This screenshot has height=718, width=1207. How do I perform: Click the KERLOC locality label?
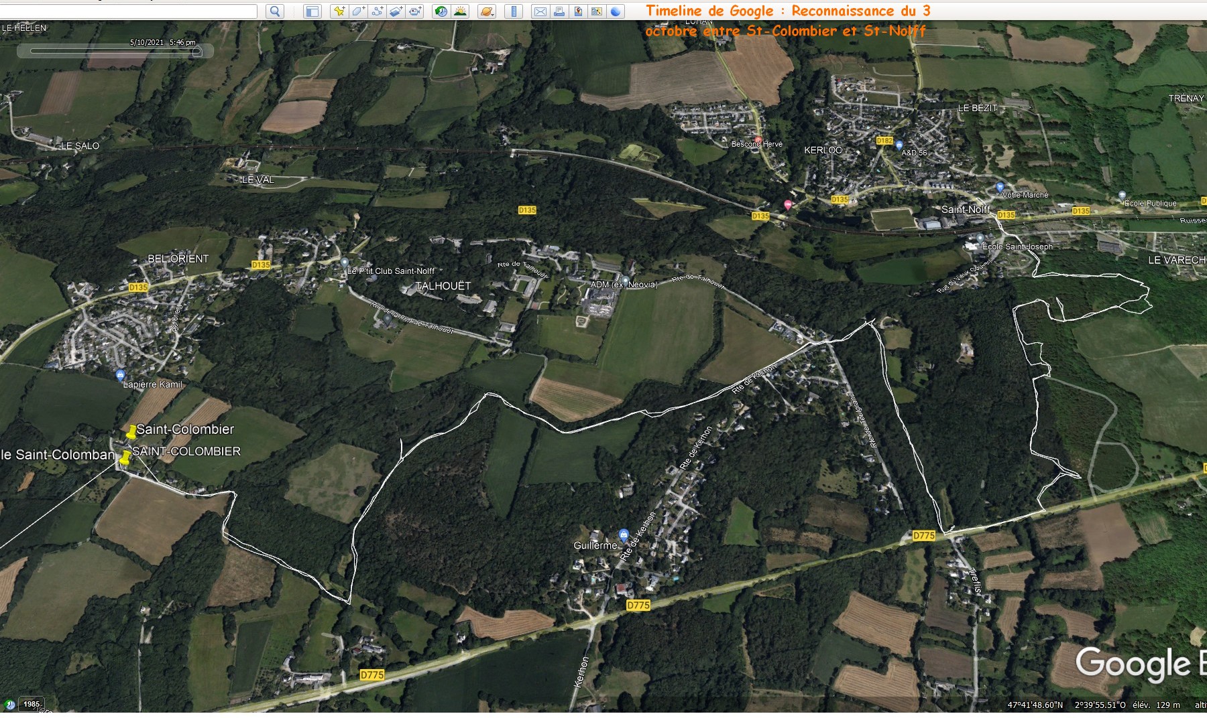(x=823, y=150)
